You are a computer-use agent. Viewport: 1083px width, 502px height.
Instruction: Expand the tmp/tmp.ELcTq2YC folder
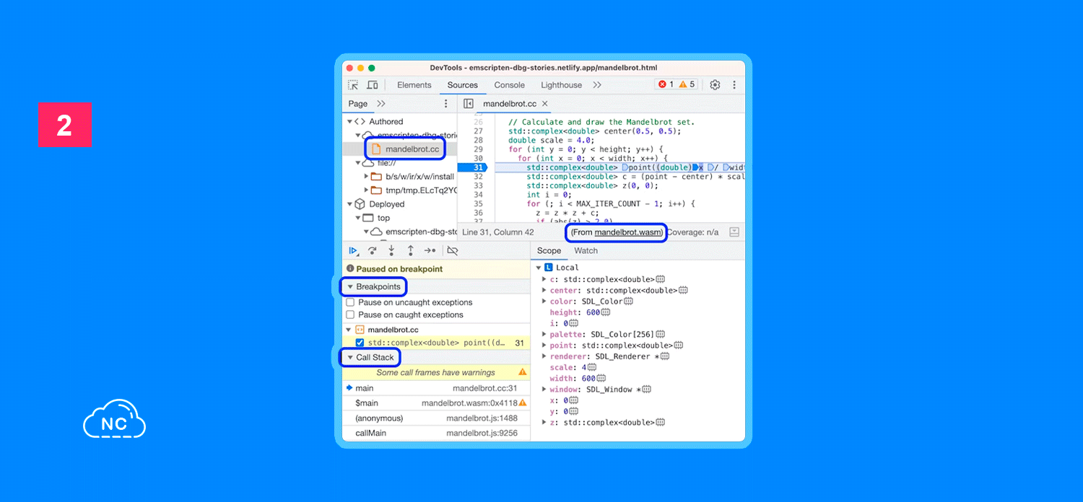tap(367, 190)
